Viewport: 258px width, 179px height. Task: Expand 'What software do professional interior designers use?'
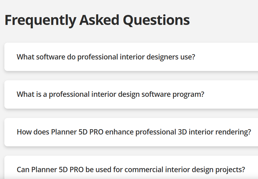pyautogui.click(x=106, y=57)
